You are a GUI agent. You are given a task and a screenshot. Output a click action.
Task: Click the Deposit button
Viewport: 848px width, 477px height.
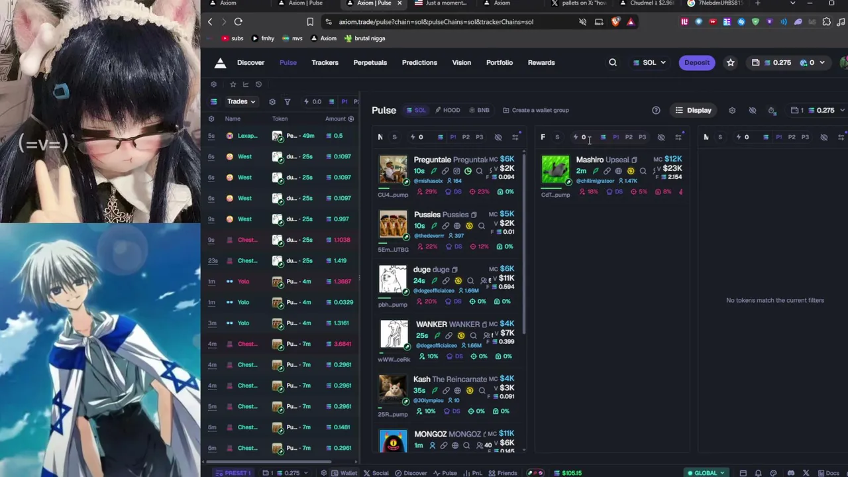(x=697, y=63)
